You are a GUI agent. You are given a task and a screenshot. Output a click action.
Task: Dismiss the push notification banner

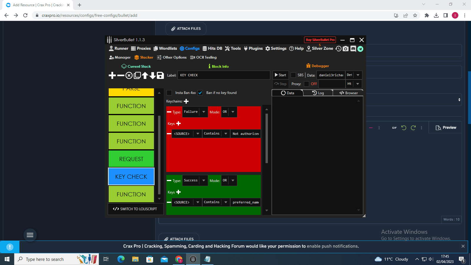(x=463, y=246)
